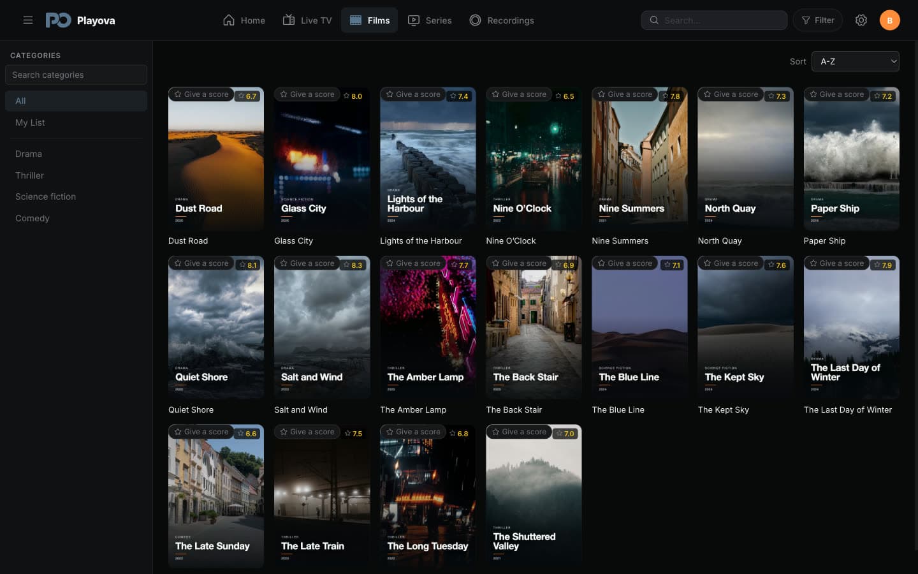Give a score to Lights of the Harbour
This screenshot has width=918, height=574.
(x=413, y=94)
